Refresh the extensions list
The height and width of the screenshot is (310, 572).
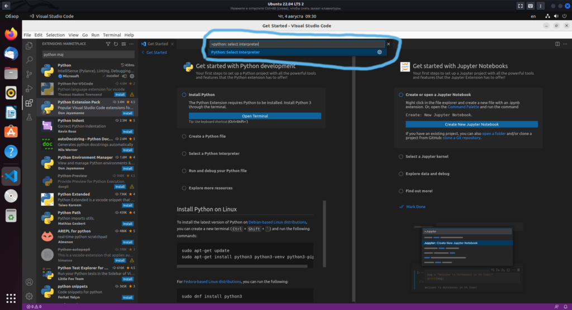coord(116,43)
